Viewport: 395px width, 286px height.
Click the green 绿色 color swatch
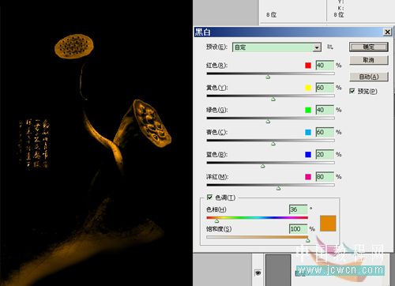pos(308,110)
